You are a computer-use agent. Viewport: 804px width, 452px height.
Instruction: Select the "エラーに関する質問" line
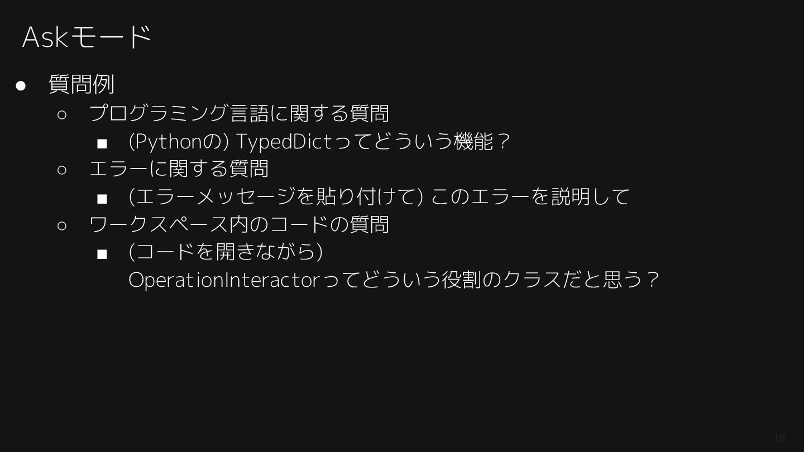tap(179, 169)
